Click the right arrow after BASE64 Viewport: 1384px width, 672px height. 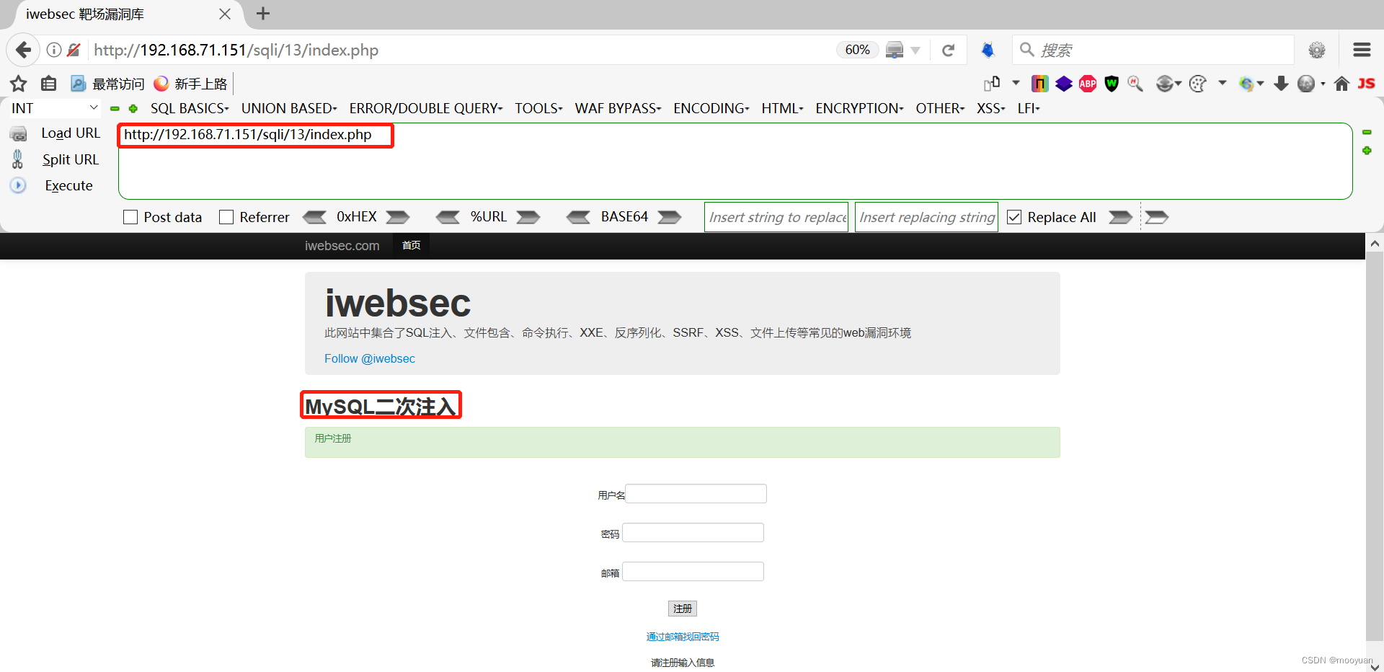(670, 217)
